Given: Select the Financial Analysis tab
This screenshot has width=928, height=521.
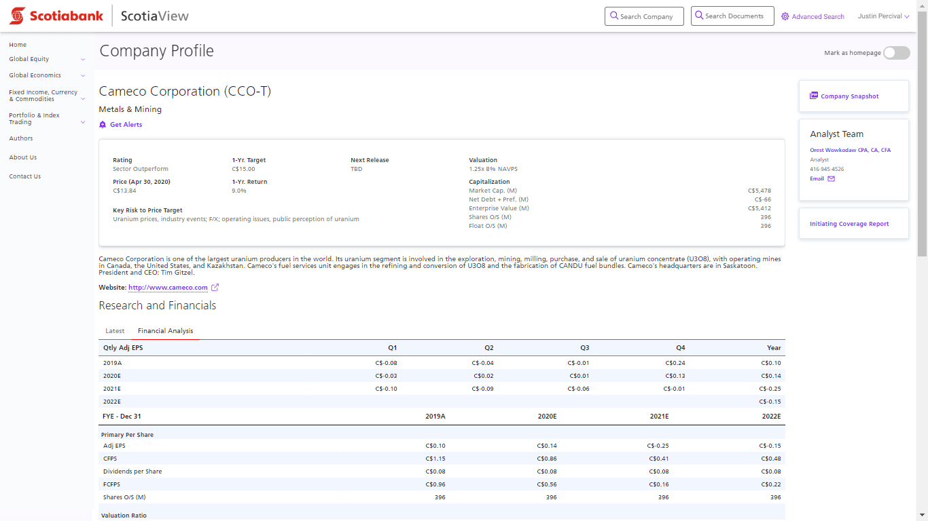Looking at the screenshot, I should point(165,331).
